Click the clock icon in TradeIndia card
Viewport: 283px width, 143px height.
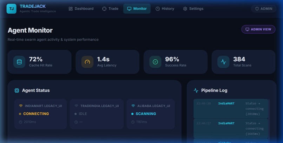pyautogui.click(x=76, y=122)
